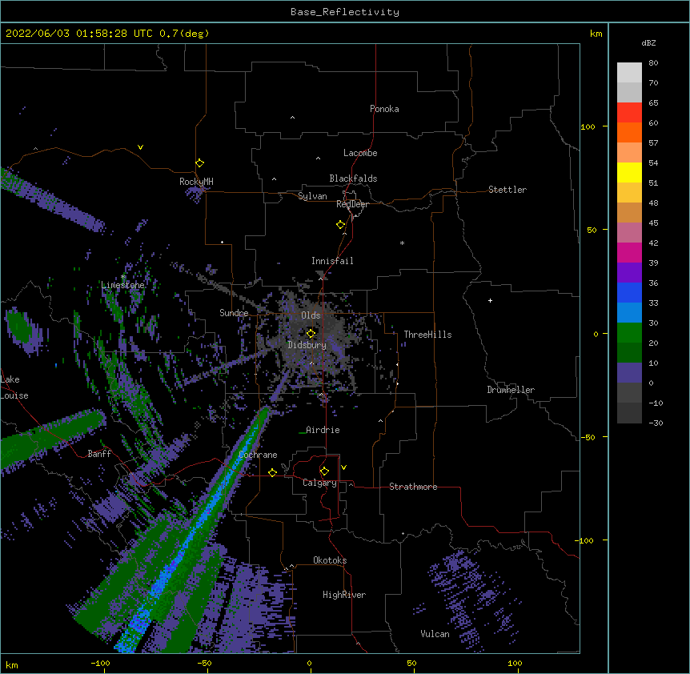The height and width of the screenshot is (674, 690).
Task: Select the brown 45-48 dBZ legend swatch
Action: 629,212
